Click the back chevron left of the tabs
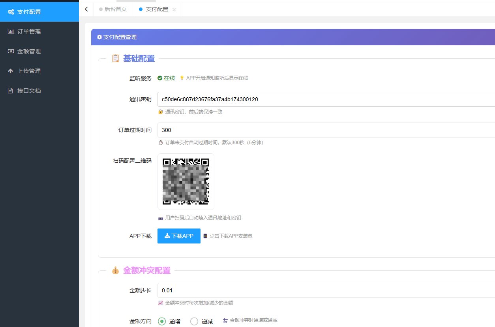 [x=86, y=9]
